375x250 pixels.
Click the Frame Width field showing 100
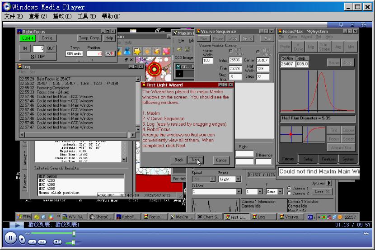(x=207, y=61)
